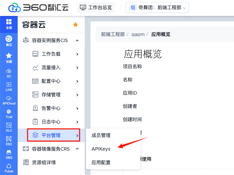
Task: Click the 存储管理 server icon
Action: pos(35,95)
